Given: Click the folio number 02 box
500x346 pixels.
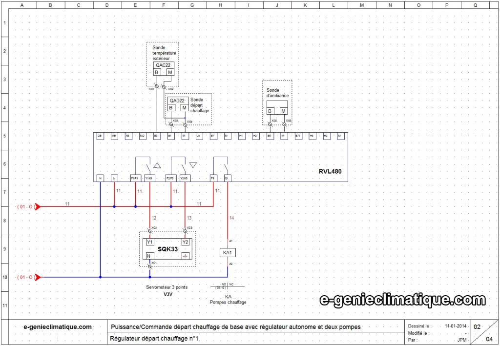Looking at the screenshot, I should [x=478, y=327].
